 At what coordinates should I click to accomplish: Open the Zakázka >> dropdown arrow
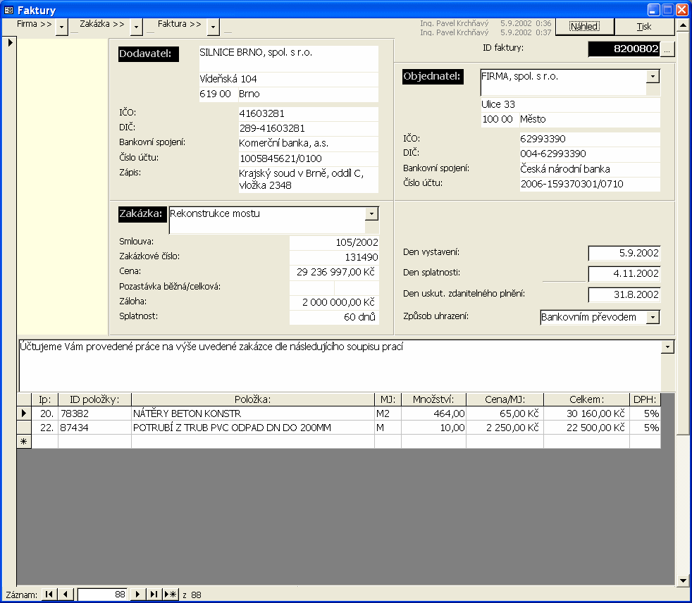pyautogui.click(x=136, y=27)
